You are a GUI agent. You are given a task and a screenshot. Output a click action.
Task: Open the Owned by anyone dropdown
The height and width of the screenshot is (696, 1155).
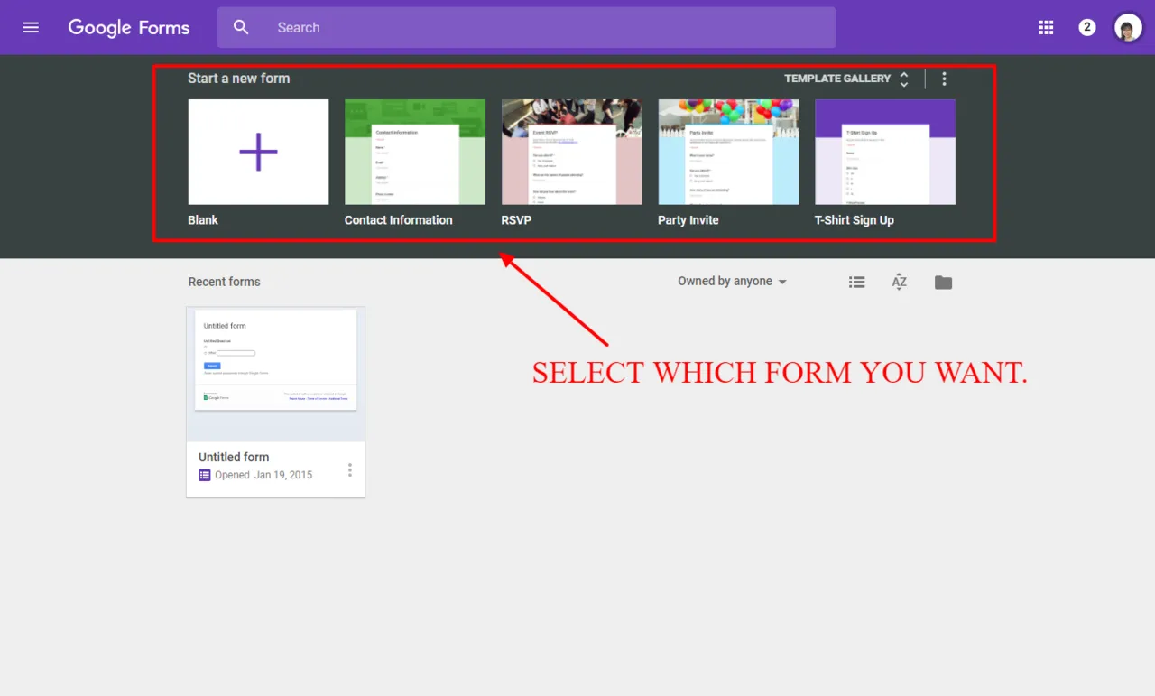pos(732,282)
